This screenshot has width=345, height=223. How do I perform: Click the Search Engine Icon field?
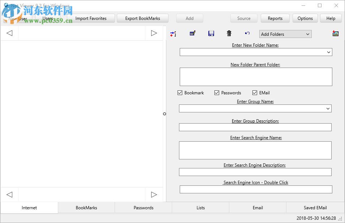click(x=256, y=189)
